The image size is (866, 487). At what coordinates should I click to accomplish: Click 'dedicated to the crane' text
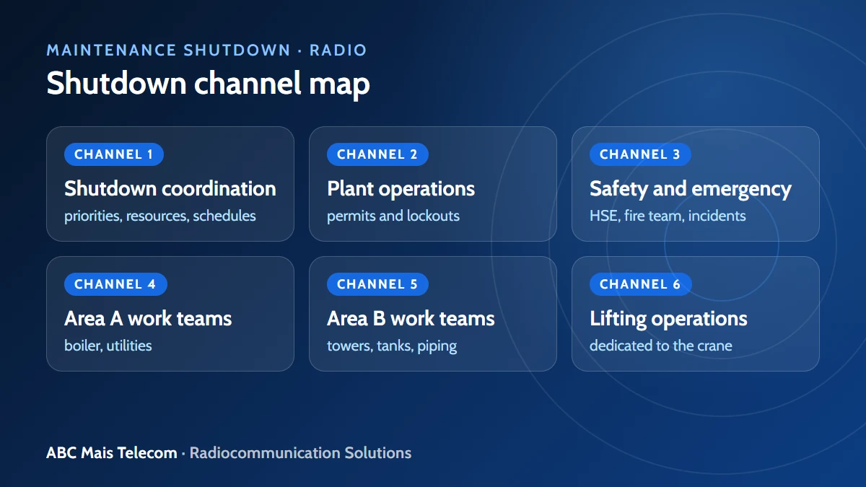[x=661, y=346]
